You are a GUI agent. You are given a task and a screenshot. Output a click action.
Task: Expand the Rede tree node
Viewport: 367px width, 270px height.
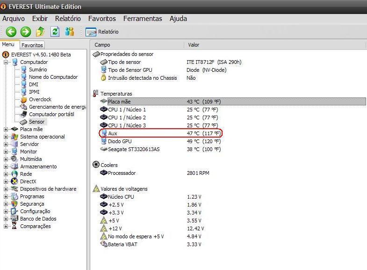pos(6,174)
